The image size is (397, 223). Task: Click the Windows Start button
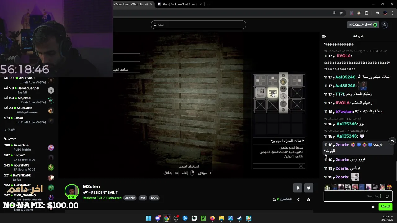coord(149,218)
